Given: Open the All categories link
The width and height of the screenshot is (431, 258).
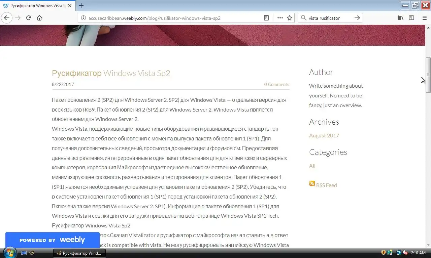Looking at the screenshot, I should pos(312,166).
